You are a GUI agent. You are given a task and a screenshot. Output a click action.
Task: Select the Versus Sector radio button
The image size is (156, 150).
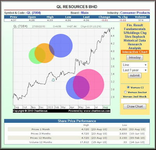(125, 92)
